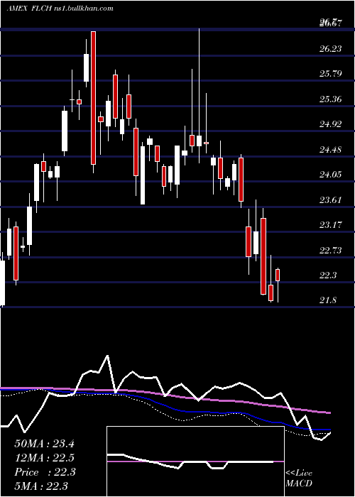The width and height of the screenshot is (355, 497).
Task: Click the 21.8 price axis label
Action: [328, 300]
